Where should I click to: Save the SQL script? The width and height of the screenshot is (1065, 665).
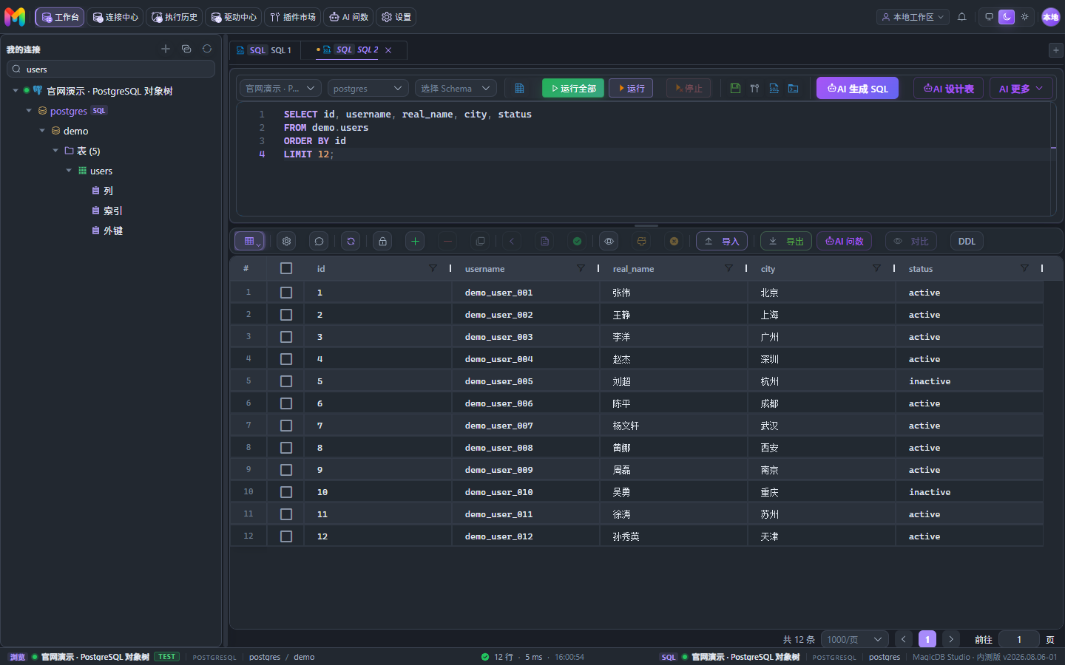(x=735, y=89)
